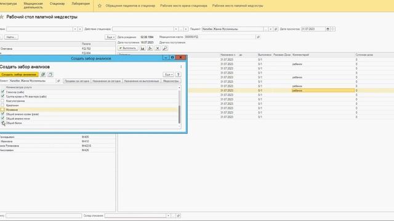Open the Регистратура menu

[x=8, y=4]
